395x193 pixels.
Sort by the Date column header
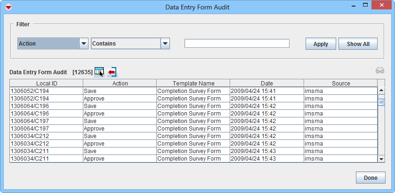(x=266, y=84)
